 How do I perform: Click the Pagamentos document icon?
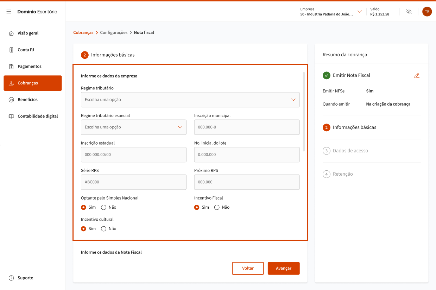11,67
